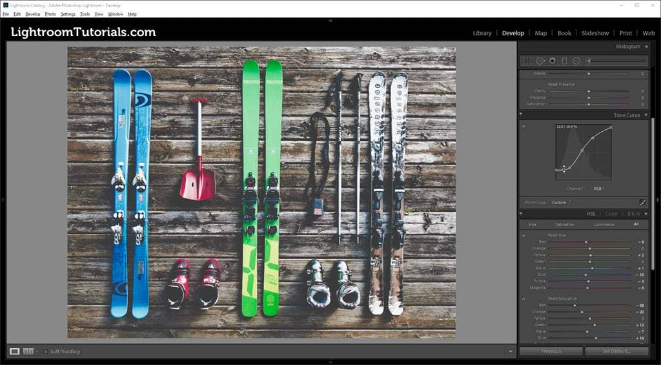Click the Before/After view button
Viewport: 661px width, 365px height.
(x=28, y=351)
